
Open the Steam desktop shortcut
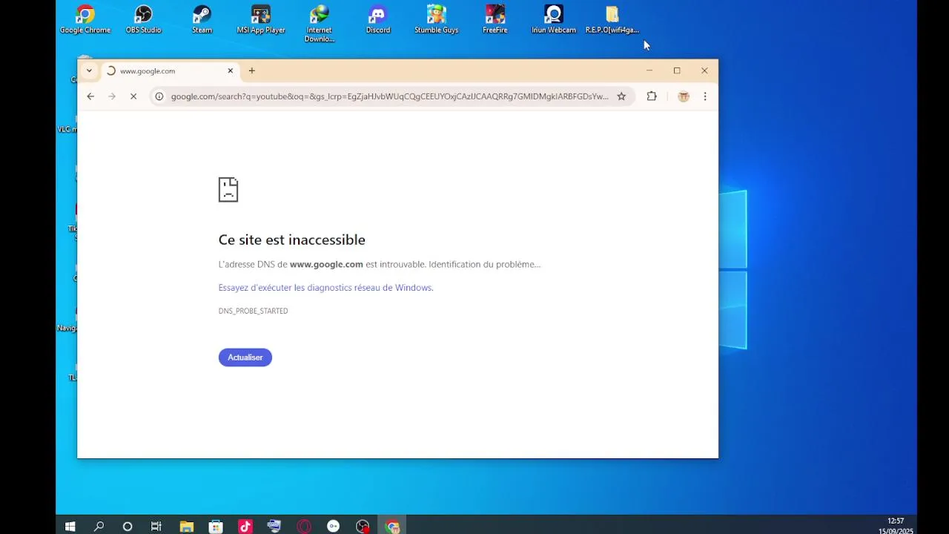point(202,20)
